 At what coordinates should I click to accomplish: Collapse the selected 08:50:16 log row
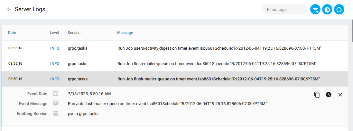click(x=175, y=79)
